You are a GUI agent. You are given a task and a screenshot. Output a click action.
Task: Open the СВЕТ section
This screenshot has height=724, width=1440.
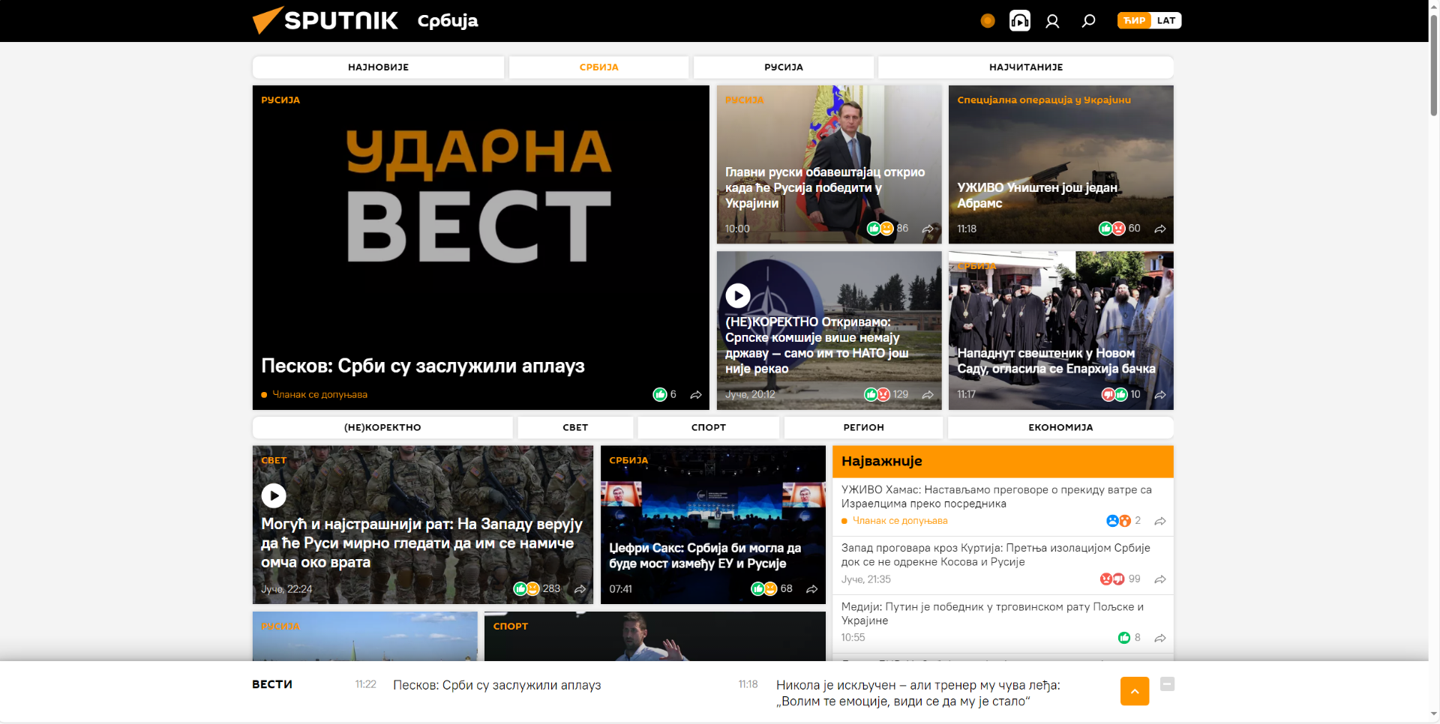coord(575,427)
